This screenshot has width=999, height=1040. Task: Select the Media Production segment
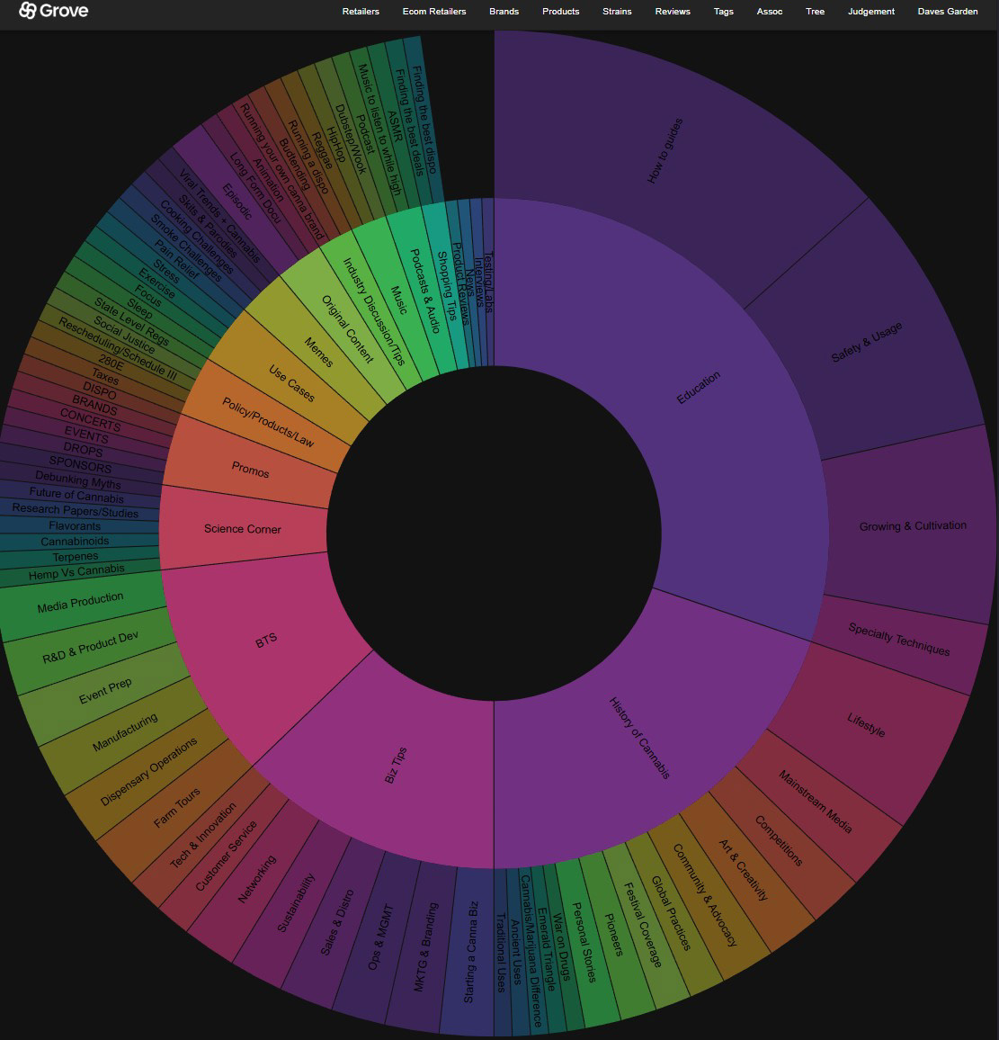tap(80, 602)
